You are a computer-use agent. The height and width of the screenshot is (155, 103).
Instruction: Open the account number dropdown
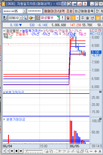tap(24, 11)
